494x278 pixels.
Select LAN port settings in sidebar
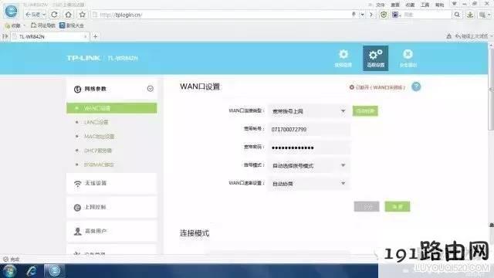pyautogui.click(x=96, y=122)
